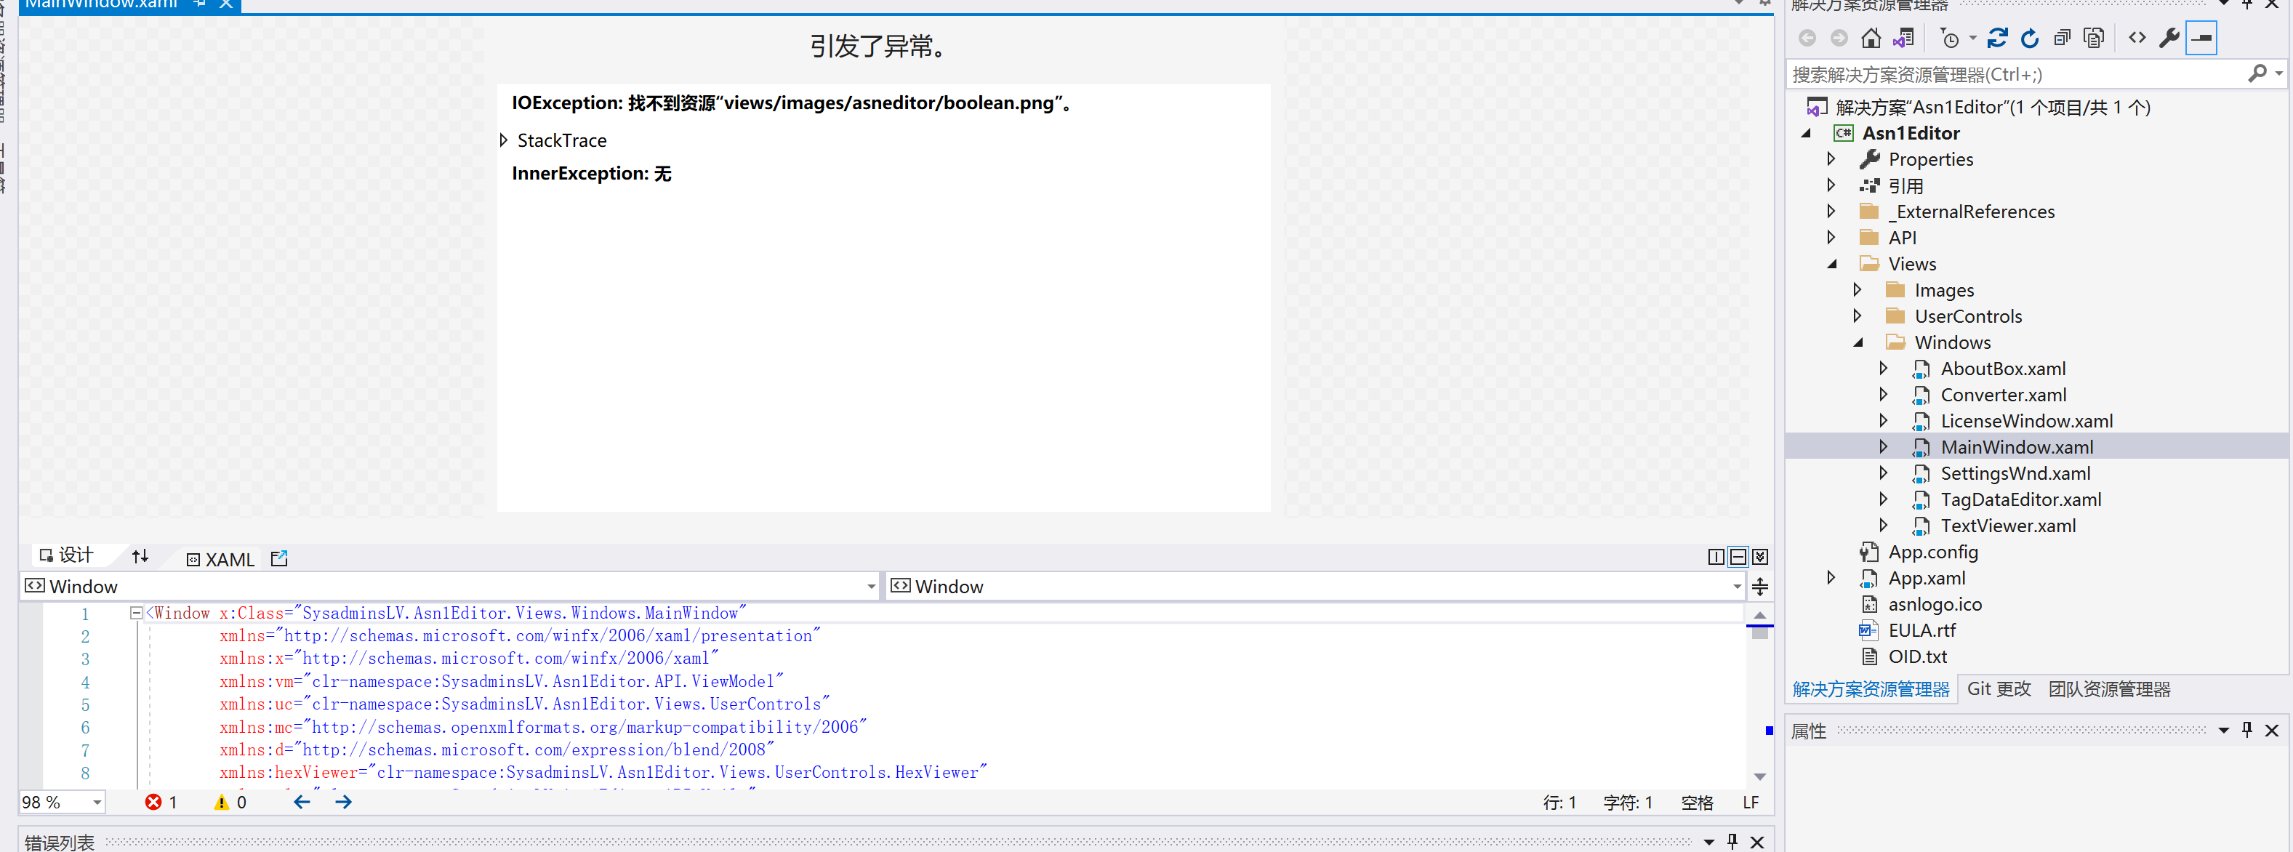Viewport: 2293px width, 852px height.
Task: Expand the Images folder node
Action: point(1857,289)
